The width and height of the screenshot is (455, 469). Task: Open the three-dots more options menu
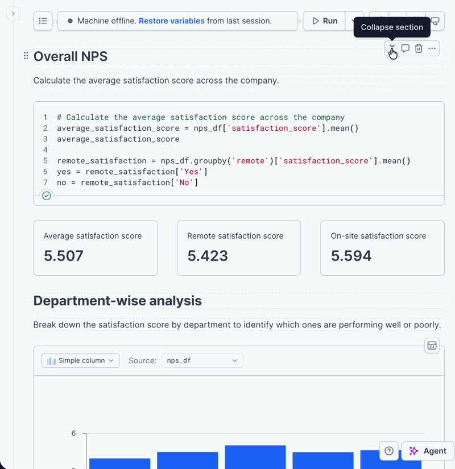(432, 48)
